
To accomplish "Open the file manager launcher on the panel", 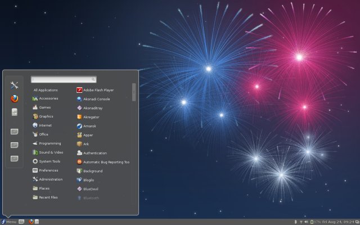I will (x=37, y=222).
